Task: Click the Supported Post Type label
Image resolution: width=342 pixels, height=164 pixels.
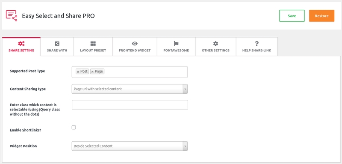Action: [27, 71]
